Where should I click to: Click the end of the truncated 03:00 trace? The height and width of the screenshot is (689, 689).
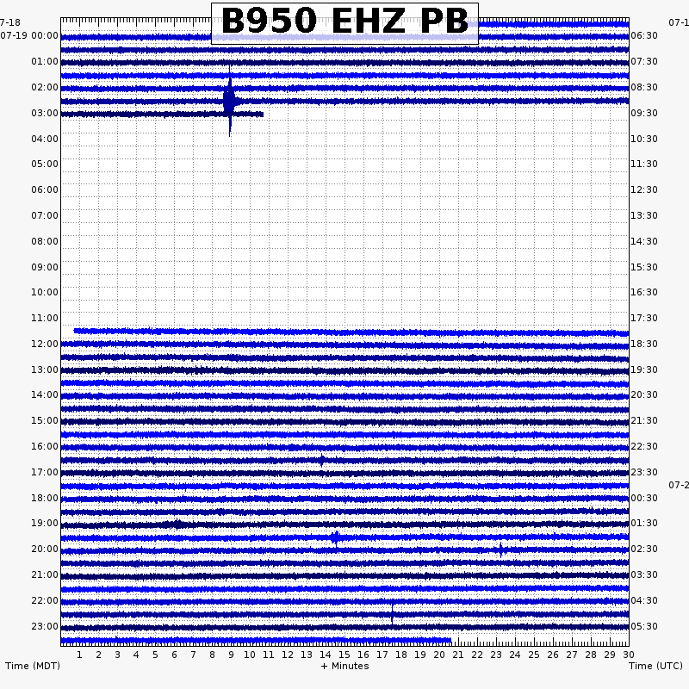point(263,115)
